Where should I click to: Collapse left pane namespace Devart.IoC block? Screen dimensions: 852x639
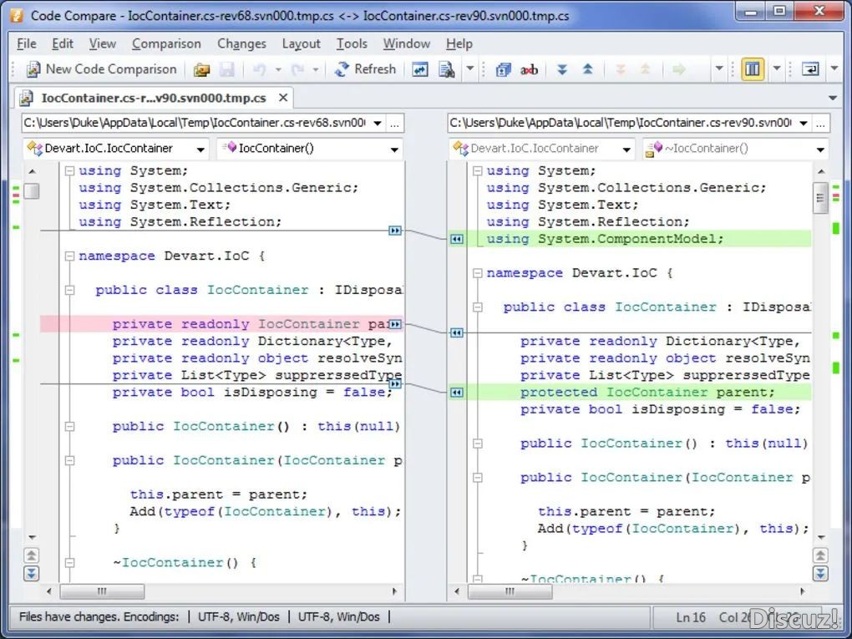coord(69,256)
